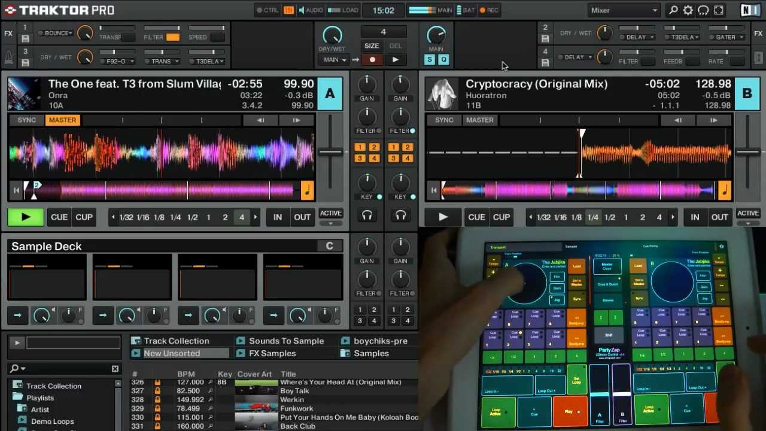Set loop IN on Deck A

tap(278, 217)
